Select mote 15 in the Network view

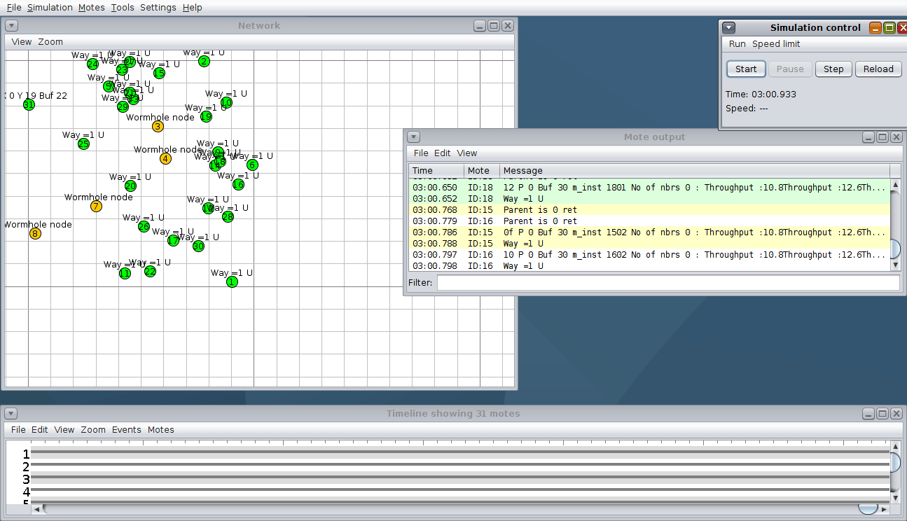[159, 73]
